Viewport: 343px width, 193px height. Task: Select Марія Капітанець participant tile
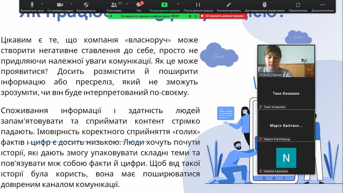click(x=286, y=125)
